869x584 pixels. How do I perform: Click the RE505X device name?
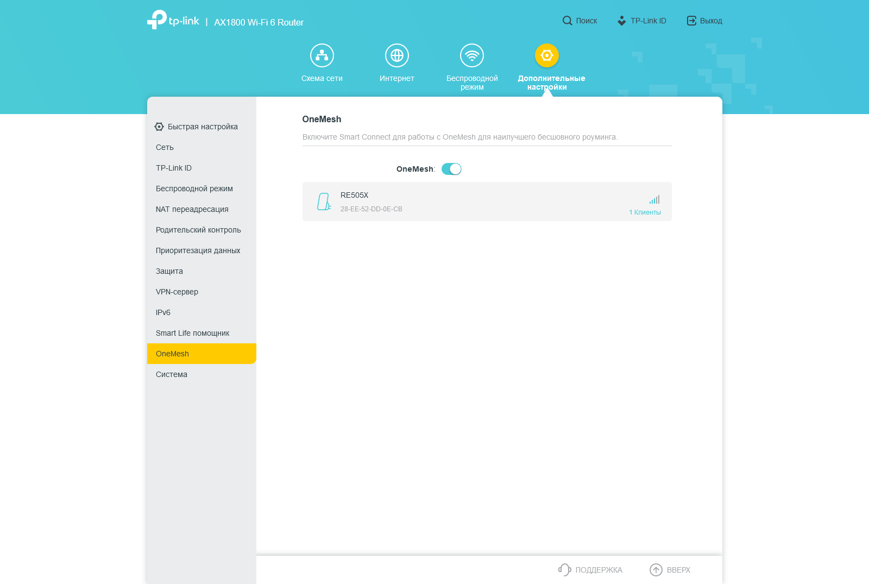355,195
